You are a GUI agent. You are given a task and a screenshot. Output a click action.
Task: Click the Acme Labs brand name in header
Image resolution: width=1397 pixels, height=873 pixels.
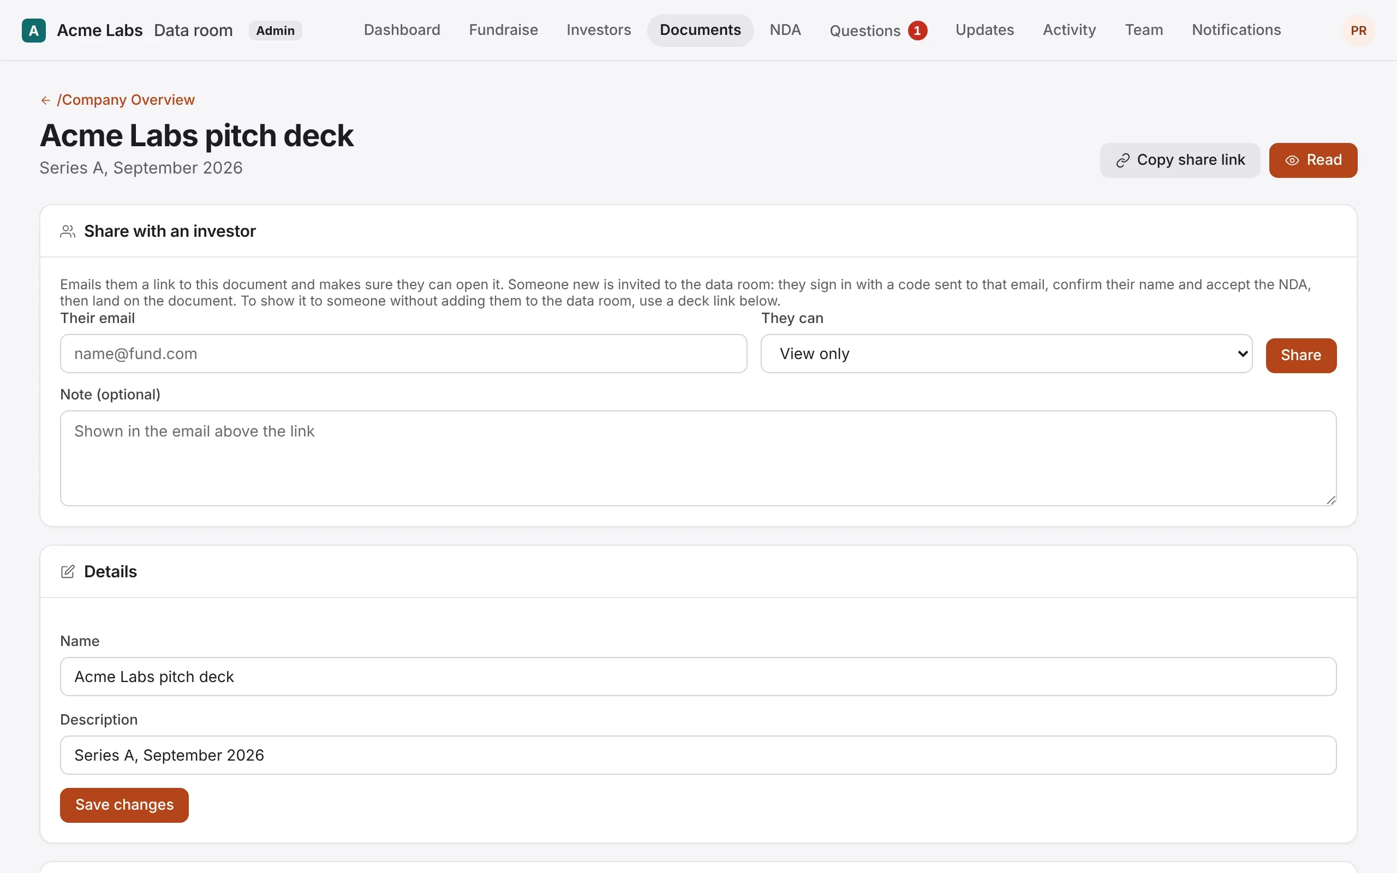[100, 31]
